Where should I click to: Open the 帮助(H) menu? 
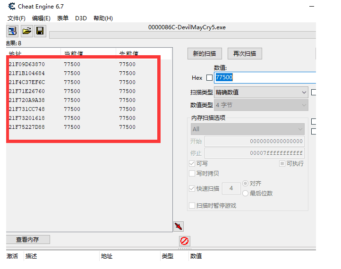click(103, 18)
